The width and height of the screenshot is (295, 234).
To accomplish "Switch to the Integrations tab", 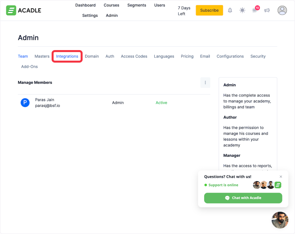I will [67, 56].
